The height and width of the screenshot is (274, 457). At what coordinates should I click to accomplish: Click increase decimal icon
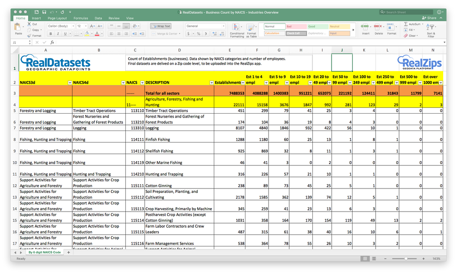tap(215, 34)
